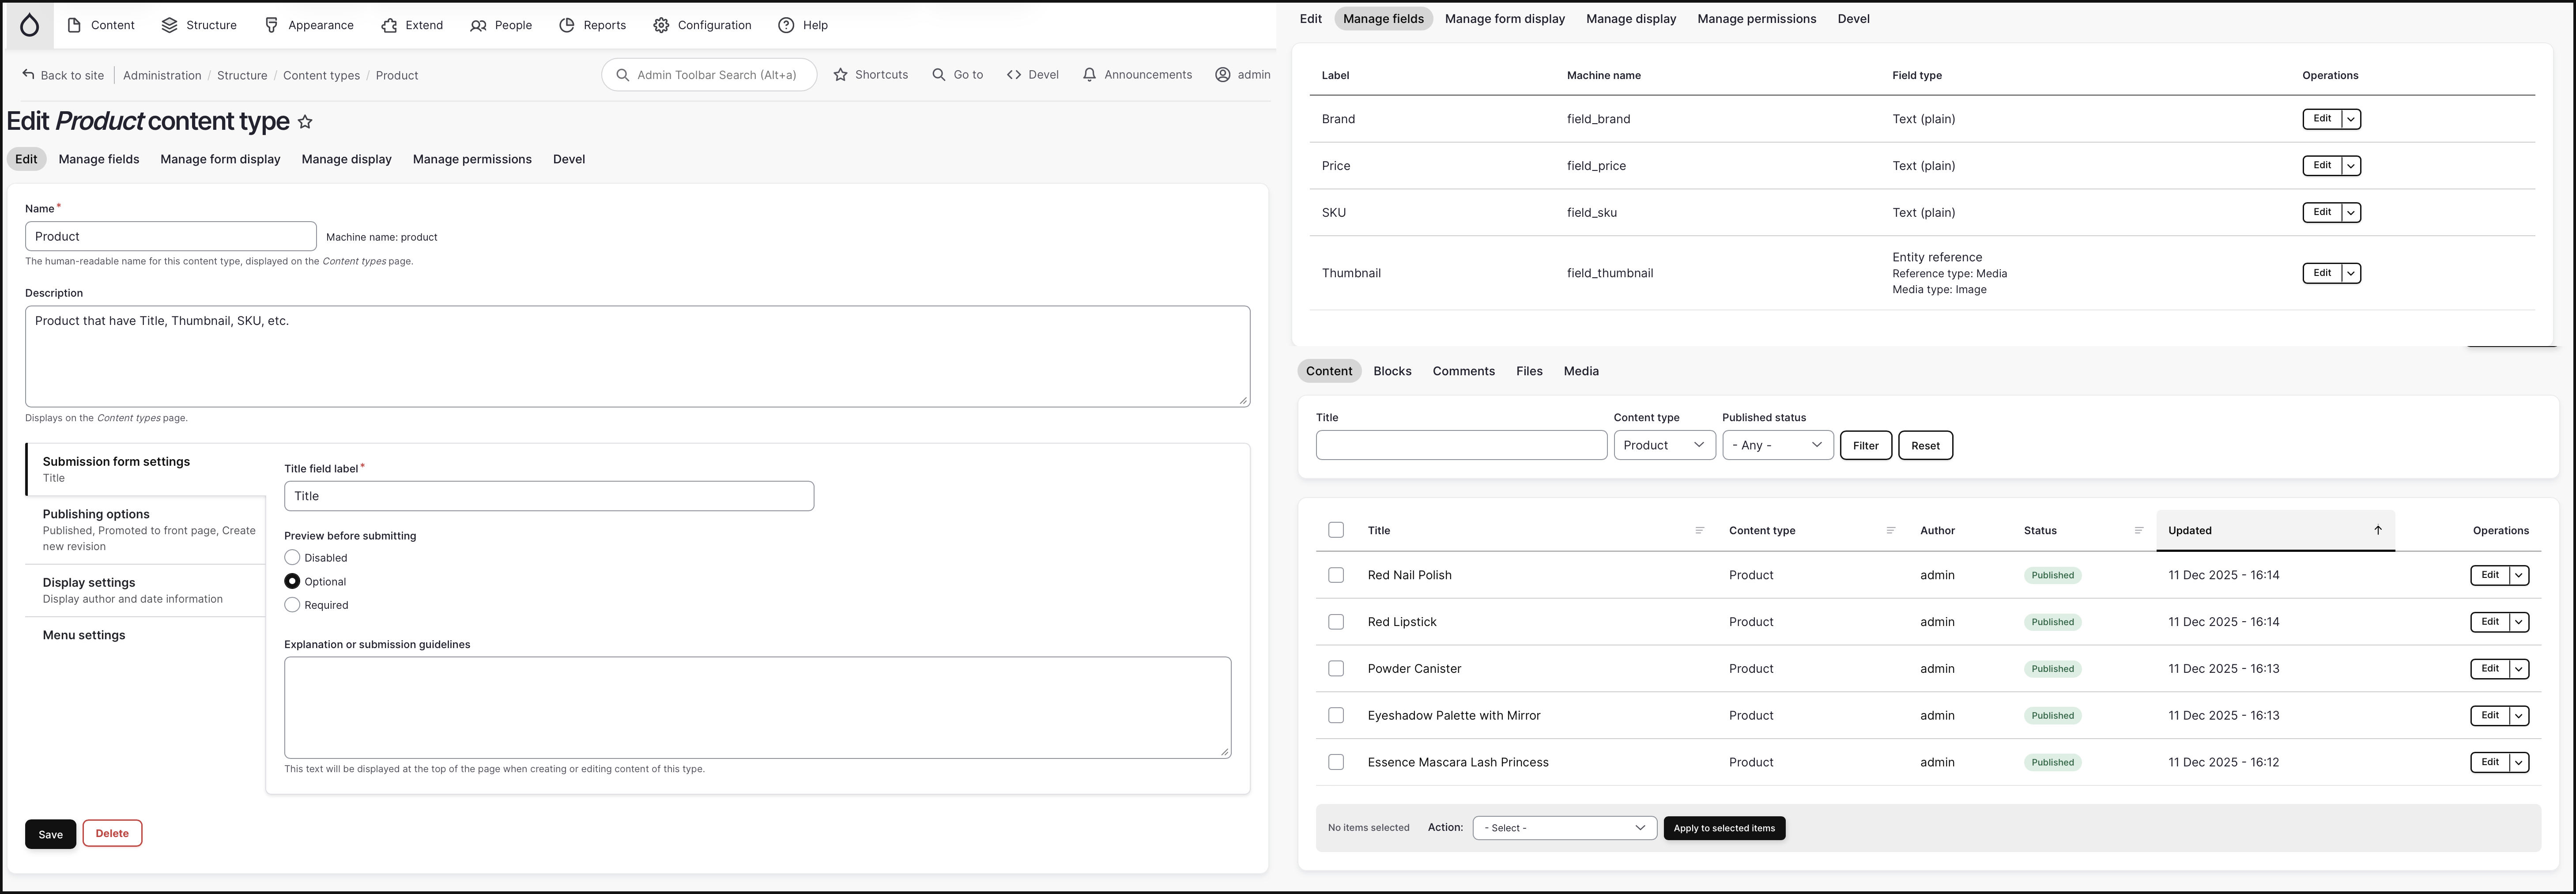This screenshot has width=2576, height=894.
Task: Check the Red Lipstick row checkbox
Action: coord(1336,622)
